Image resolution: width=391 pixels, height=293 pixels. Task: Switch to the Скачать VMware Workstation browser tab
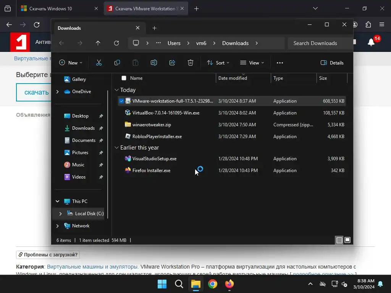tap(146, 9)
